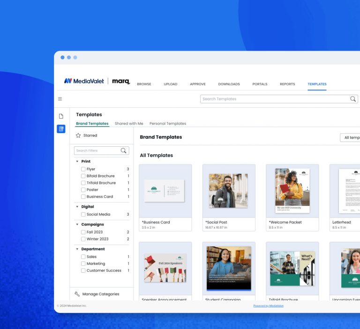Image resolution: width=360 pixels, height=329 pixels.
Task: Check the Winter 2023 campaign filter
Action: 83,239
